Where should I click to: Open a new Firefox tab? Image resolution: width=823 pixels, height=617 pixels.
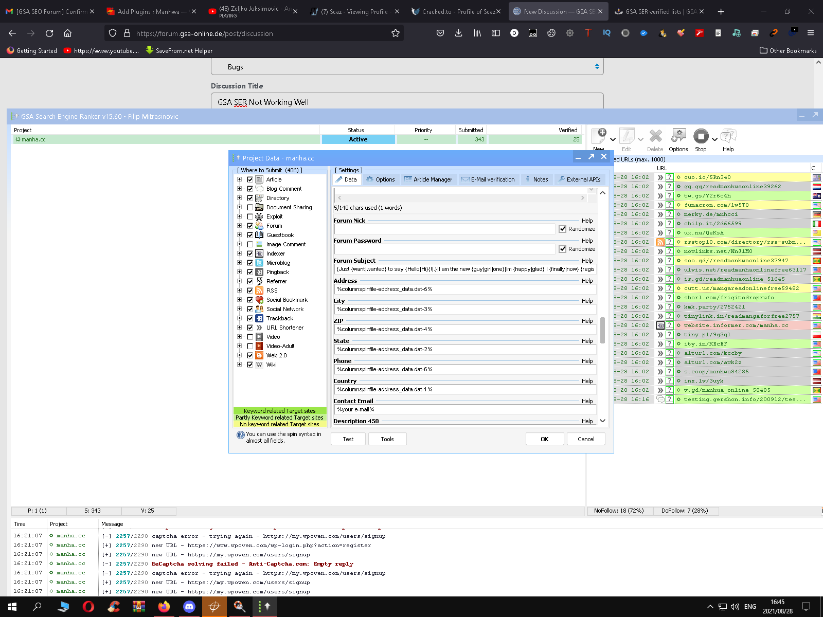click(x=721, y=11)
